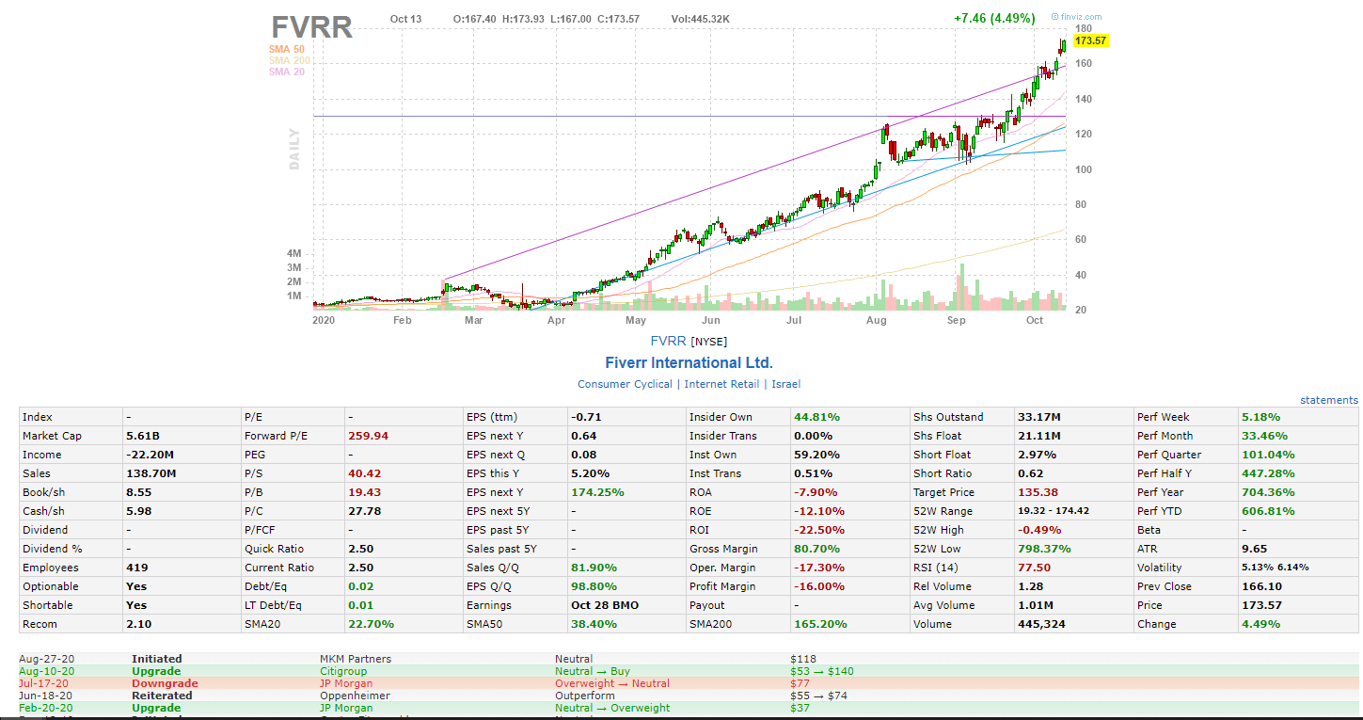Select the 138.70M Sales value
Image resolution: width=1363 pixels, height=720 pixels.
(x=151, y=473)
